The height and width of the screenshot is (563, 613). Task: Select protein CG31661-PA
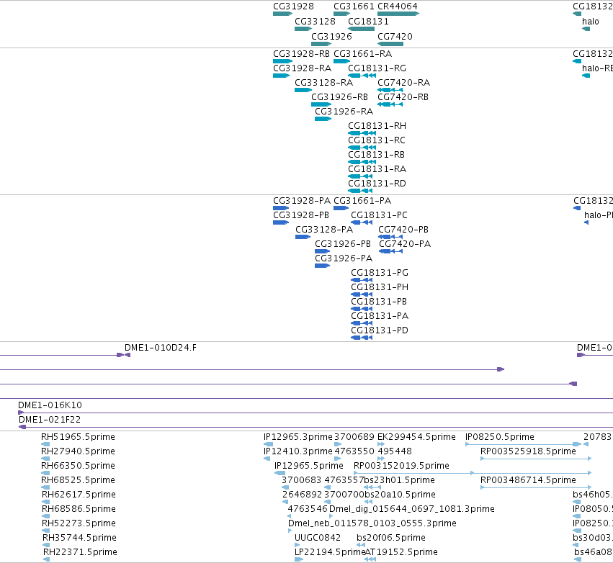341,208
